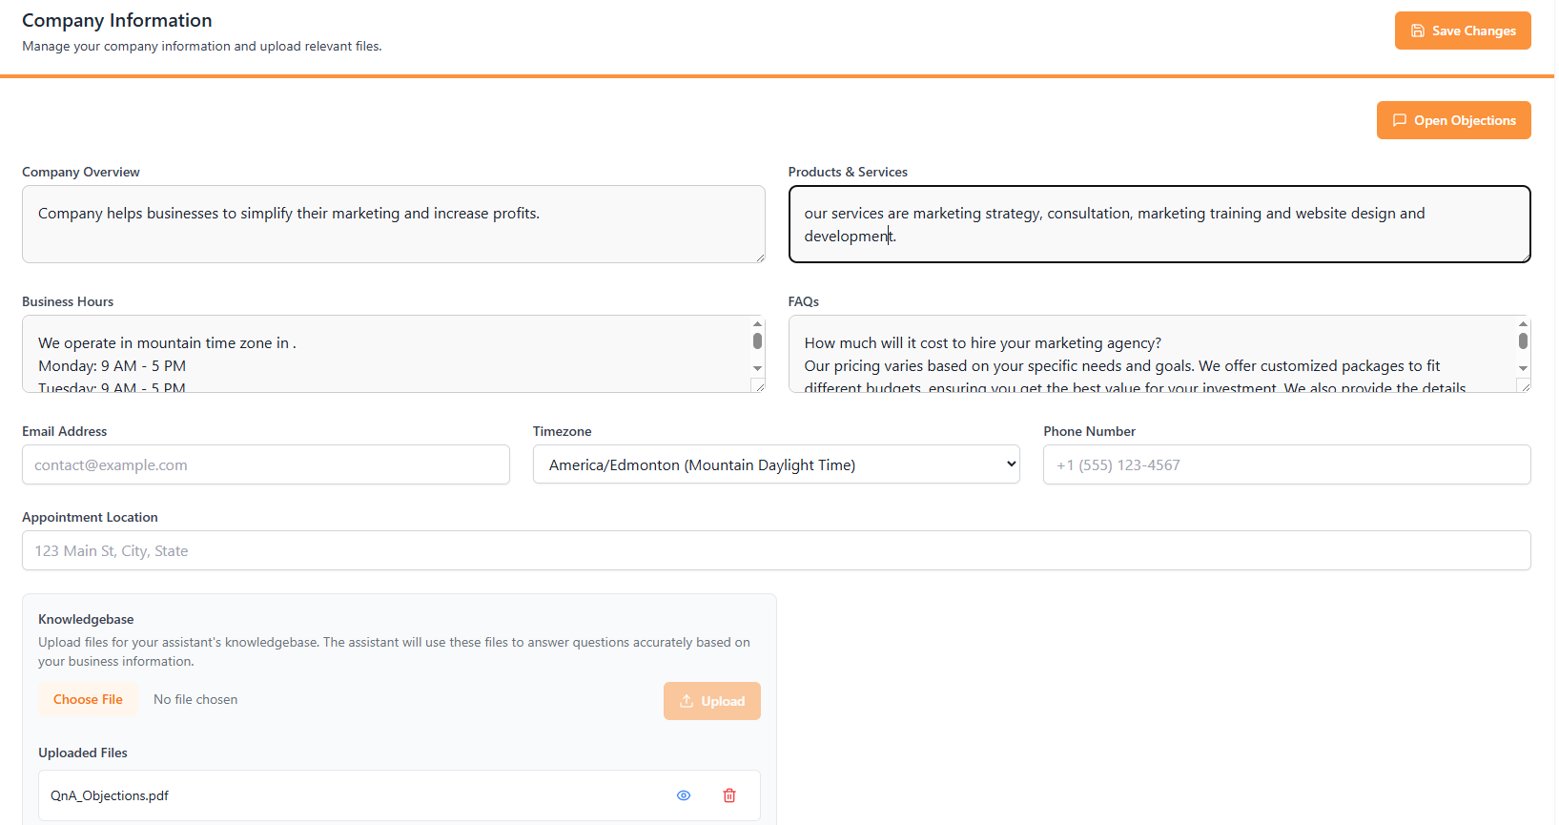Focus the Phone Number field

(x=1286, y=464)
